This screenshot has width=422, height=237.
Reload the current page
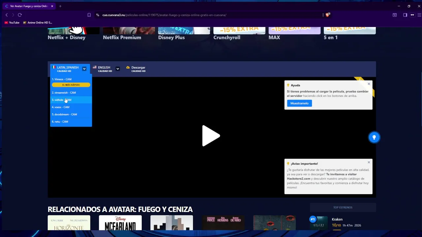click(x=20, y=15)
